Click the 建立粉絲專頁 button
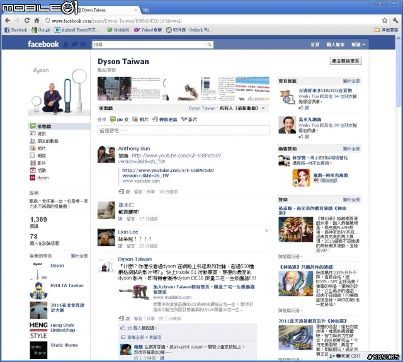This screenshot has height=362, width=403. coord(346,60)
